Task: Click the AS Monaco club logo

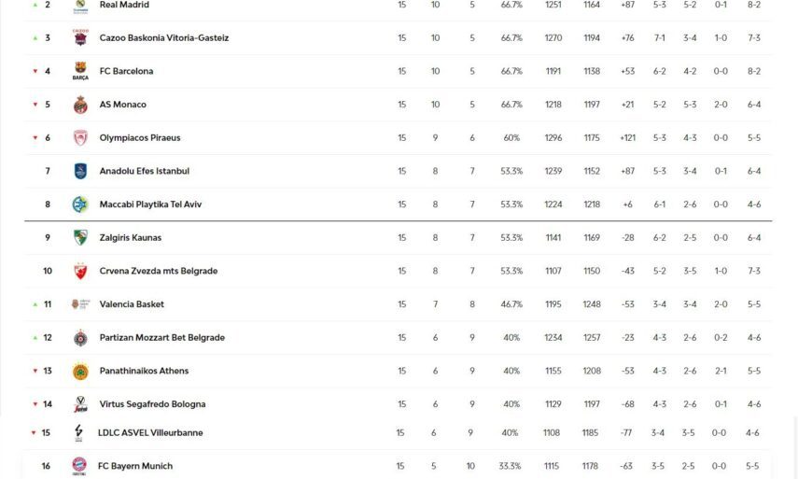Action: coord(80,105)
